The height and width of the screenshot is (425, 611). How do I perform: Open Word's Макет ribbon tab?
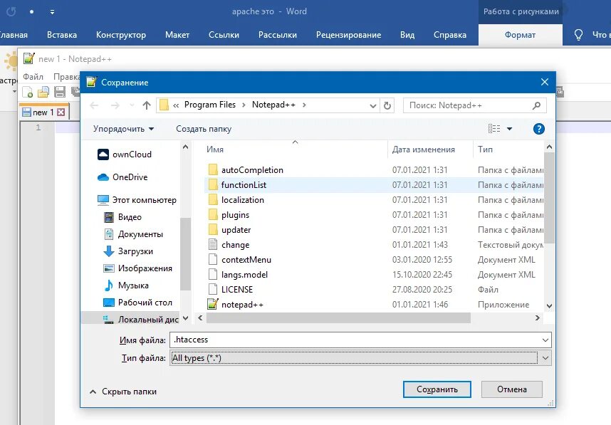[177, 35]
